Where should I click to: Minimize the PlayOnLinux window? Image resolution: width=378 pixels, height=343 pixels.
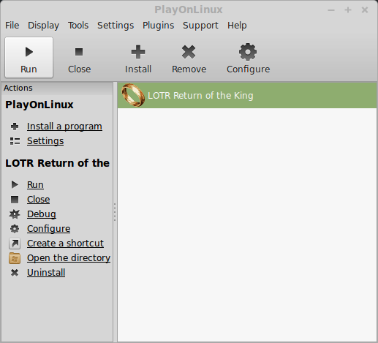331,10
